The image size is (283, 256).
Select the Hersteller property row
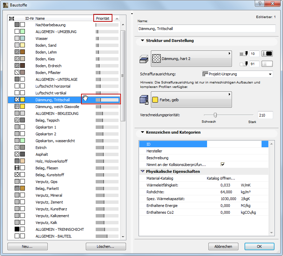(x=204, y=151)
